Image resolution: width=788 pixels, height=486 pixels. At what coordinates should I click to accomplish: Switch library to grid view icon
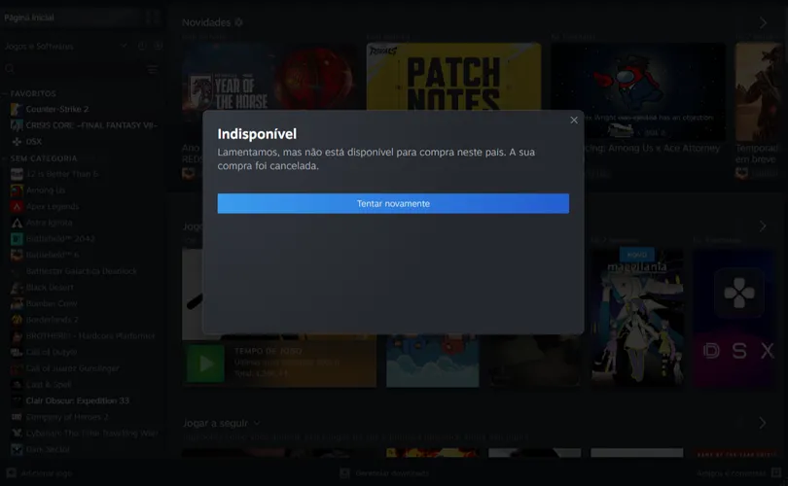153,17
